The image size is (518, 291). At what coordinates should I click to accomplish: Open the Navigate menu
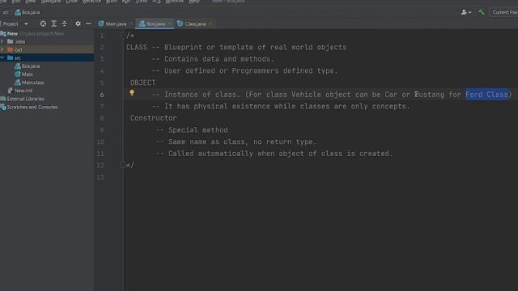tap(50, 2)
